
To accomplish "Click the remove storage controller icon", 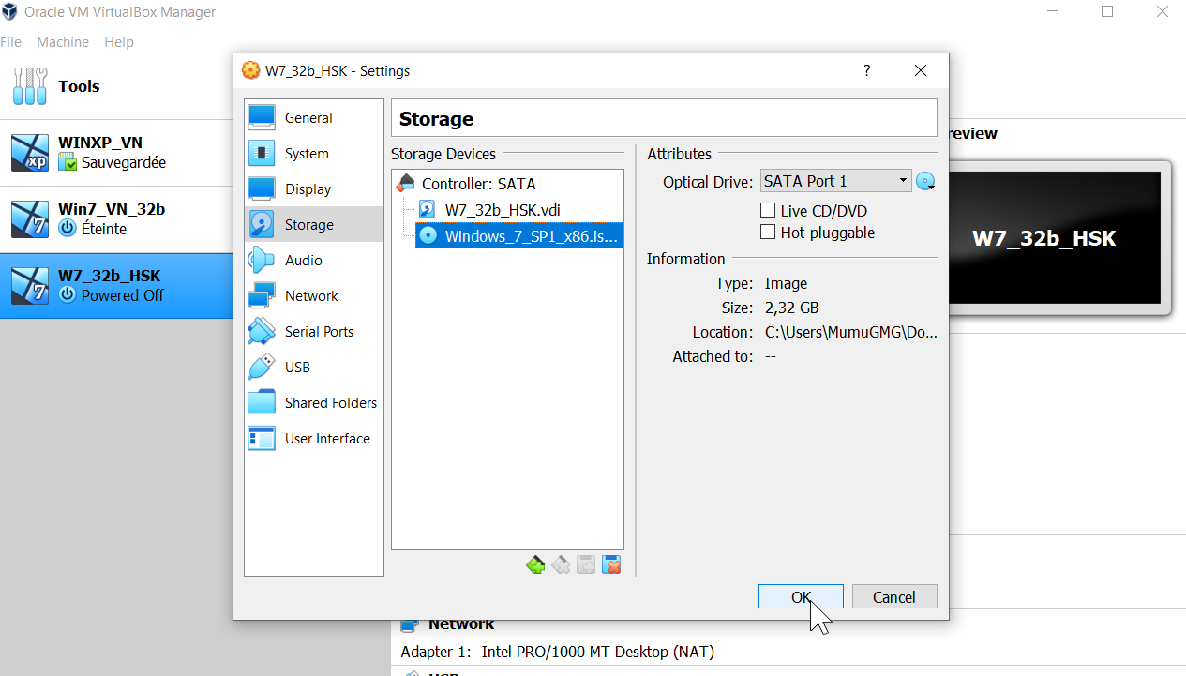I will click(x=561, y=565).
